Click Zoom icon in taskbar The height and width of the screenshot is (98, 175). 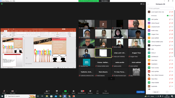[x=65, y=96]
